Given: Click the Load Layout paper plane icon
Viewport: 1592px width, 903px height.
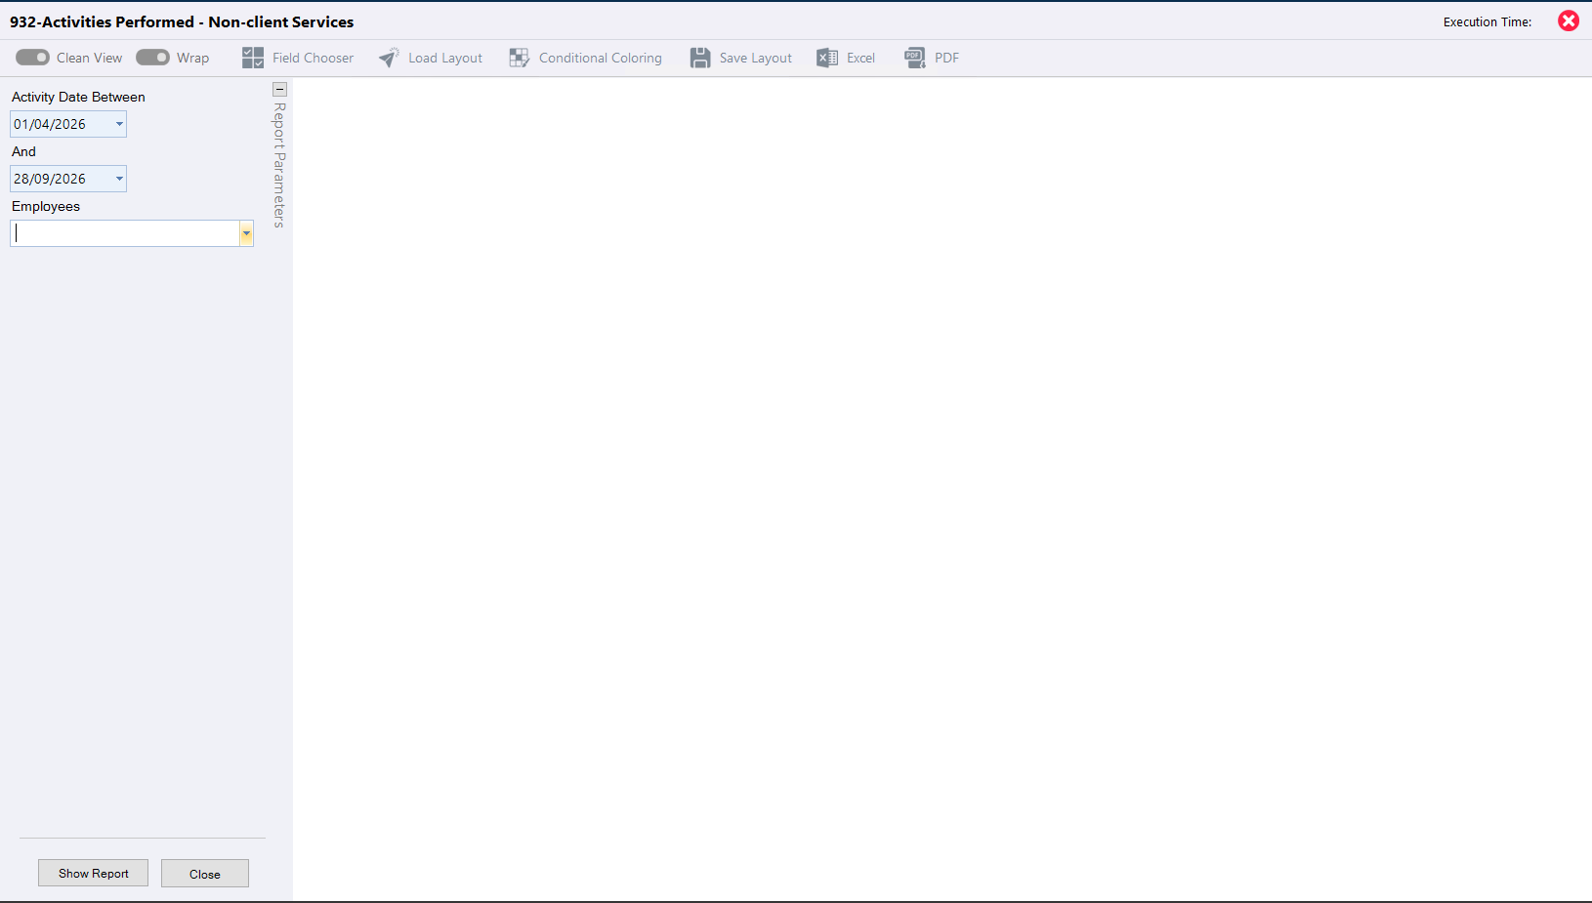Looking at the screenshot, I should 389,58.
